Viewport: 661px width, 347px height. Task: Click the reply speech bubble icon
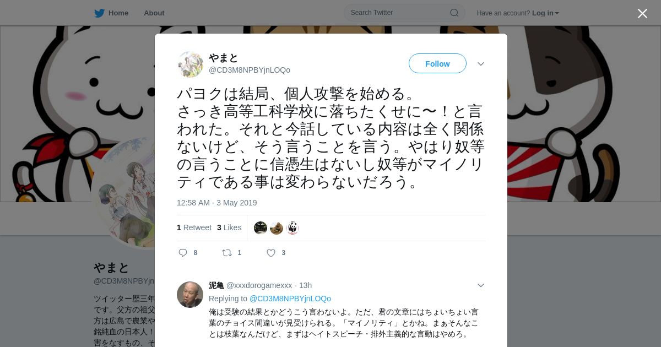point(183,253)
